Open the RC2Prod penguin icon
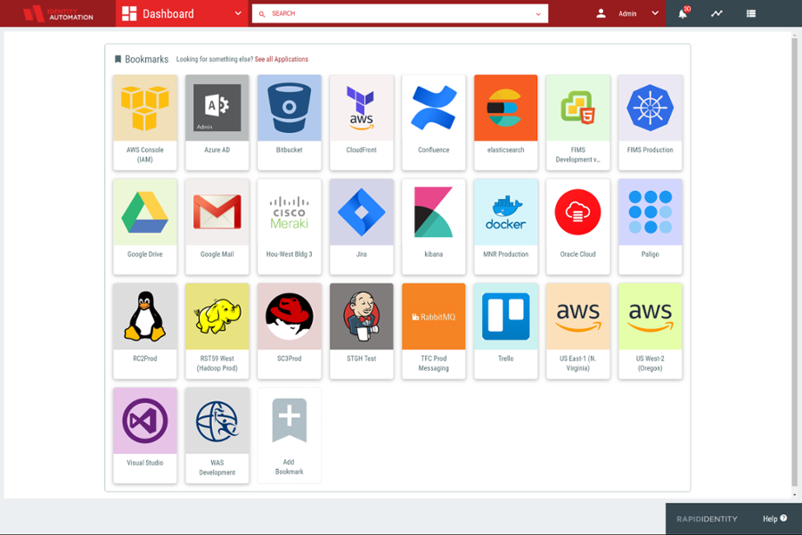802x535 pixels. click(144, 317)
